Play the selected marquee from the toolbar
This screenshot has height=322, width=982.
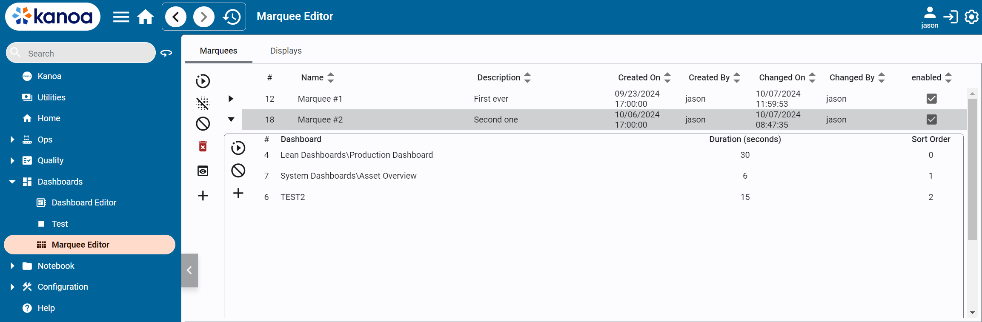203,81
